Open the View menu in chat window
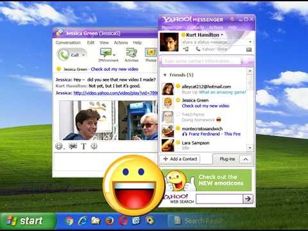The height and width of the screenshot is (231, 308). tap(104, 42)
